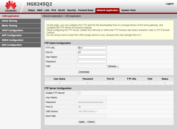
Task: Click the Logout link
Action: [x=169, y=4]
